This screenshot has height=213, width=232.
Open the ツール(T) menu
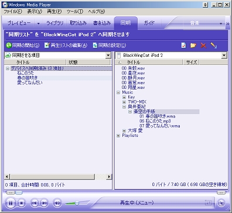[x=75, y=12]
